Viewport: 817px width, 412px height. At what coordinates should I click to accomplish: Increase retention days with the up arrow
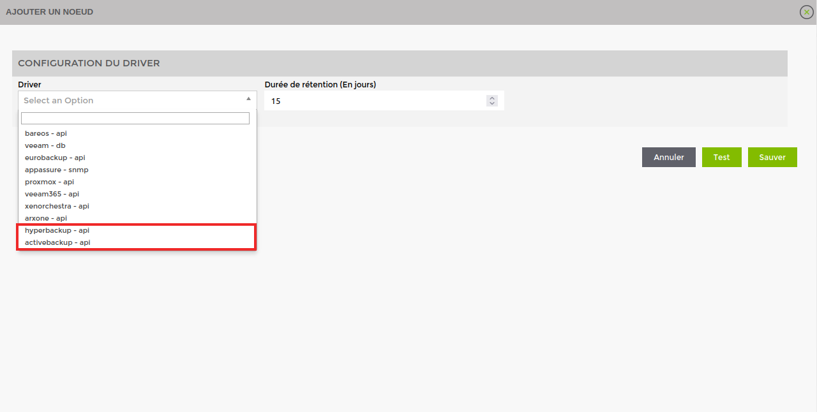[491, 98]
